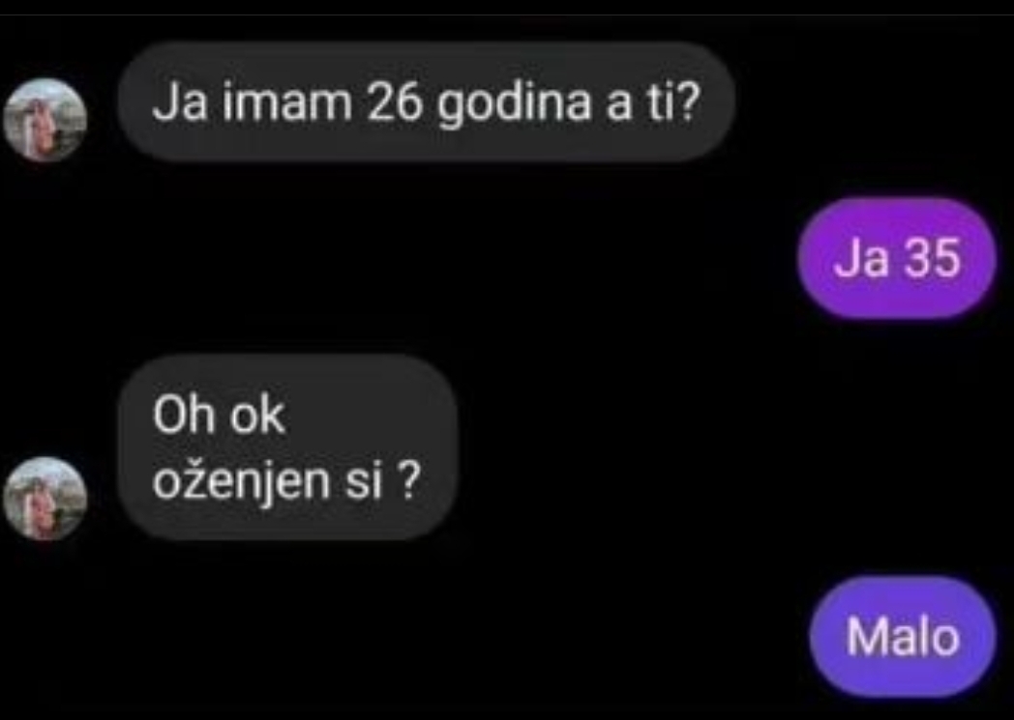Tap the avatar next to "oženjen si ?" message
Screen dimensions: 1014x720
45,498
